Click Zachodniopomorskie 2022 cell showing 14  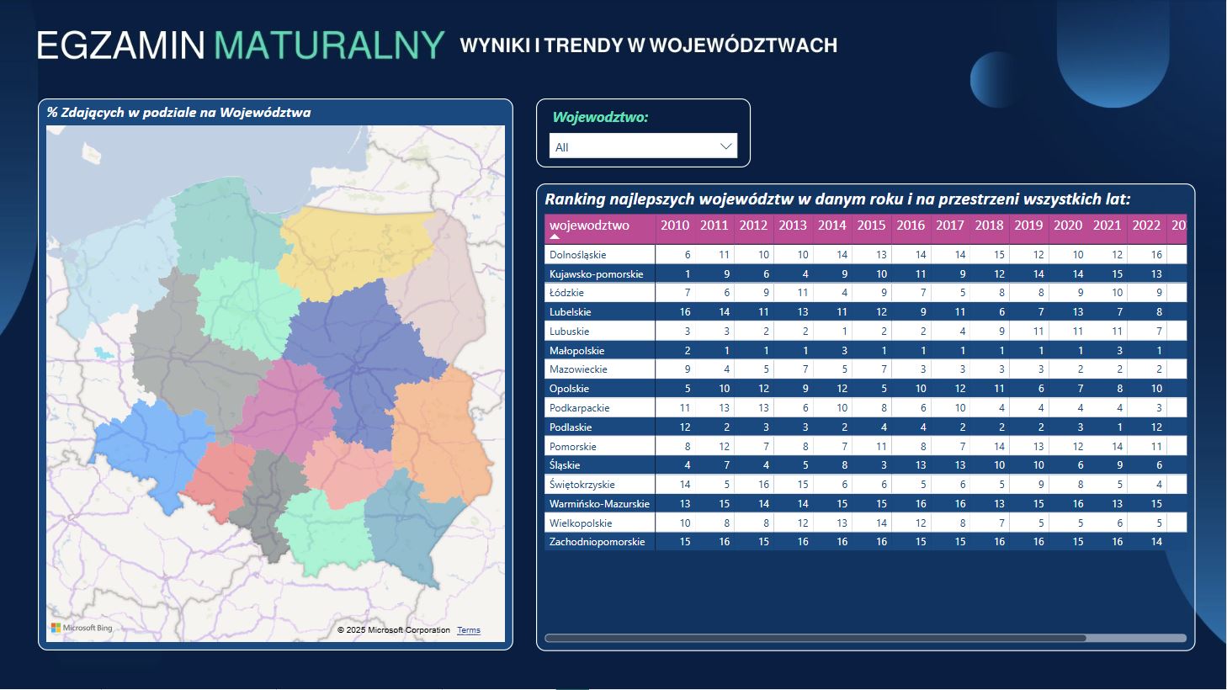1145,542
